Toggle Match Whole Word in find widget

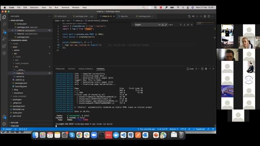[x=162, y=25]
